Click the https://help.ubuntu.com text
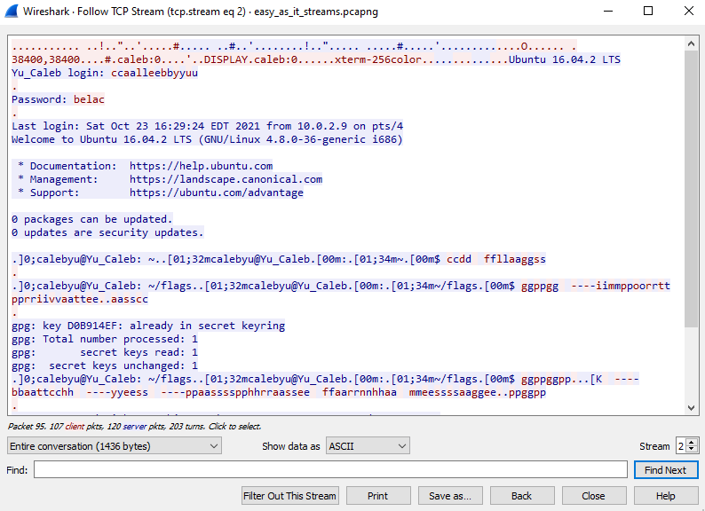Screen dimensions: 705x511 (201, 166)
